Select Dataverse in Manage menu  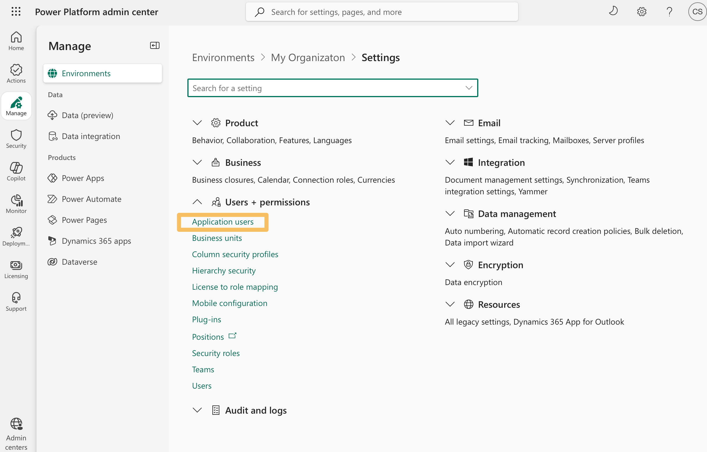pyautogui.click(x=79, y=262)
